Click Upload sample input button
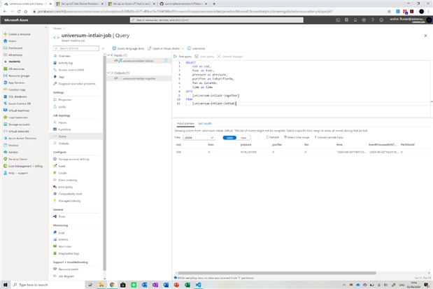 [x=331, y=137]
